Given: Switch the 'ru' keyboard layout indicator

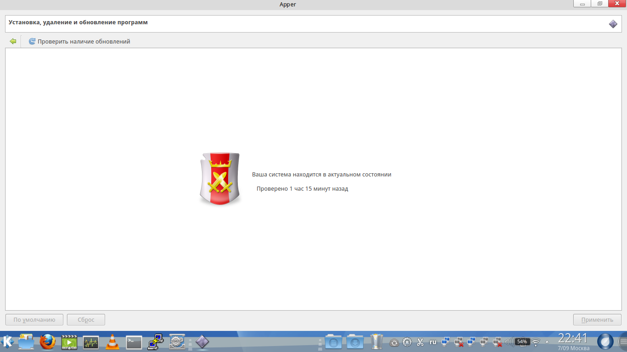Looking at the screenshot, I should click(x=433, y=342).
